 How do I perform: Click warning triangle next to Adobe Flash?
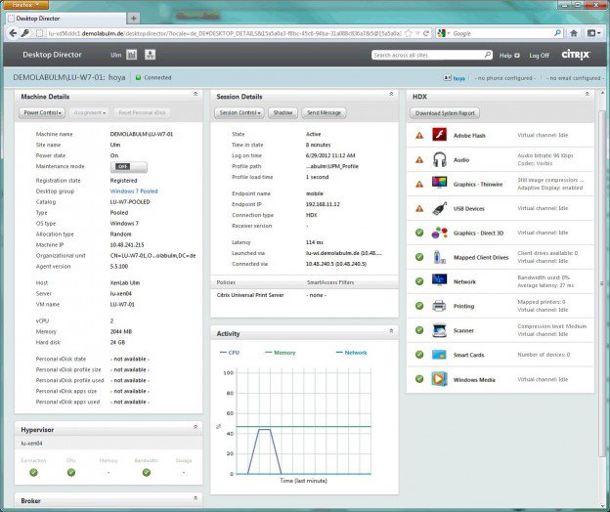click(419, 135)
